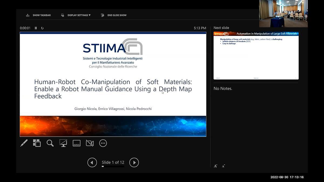This screenshot has width=324, height=182.
Task: Toggle the camera on or off
Action: (90, 143)
